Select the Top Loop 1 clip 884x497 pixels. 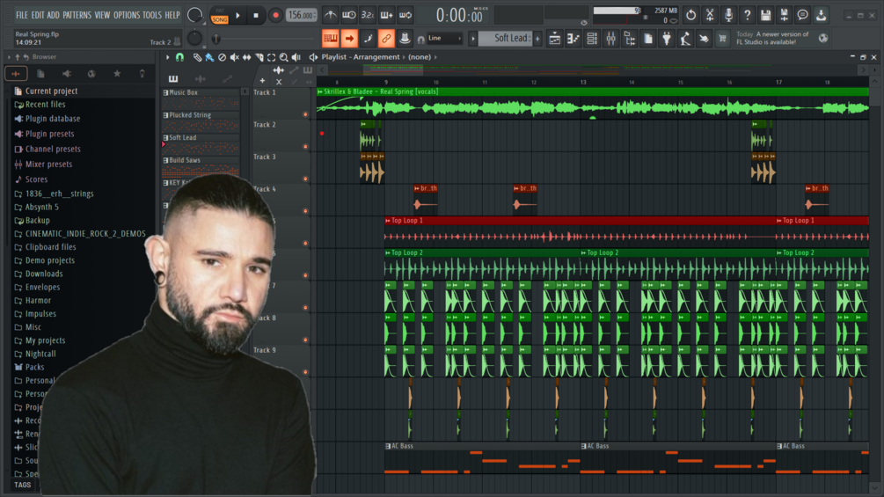pyautogui.click(x=581, y=231)
